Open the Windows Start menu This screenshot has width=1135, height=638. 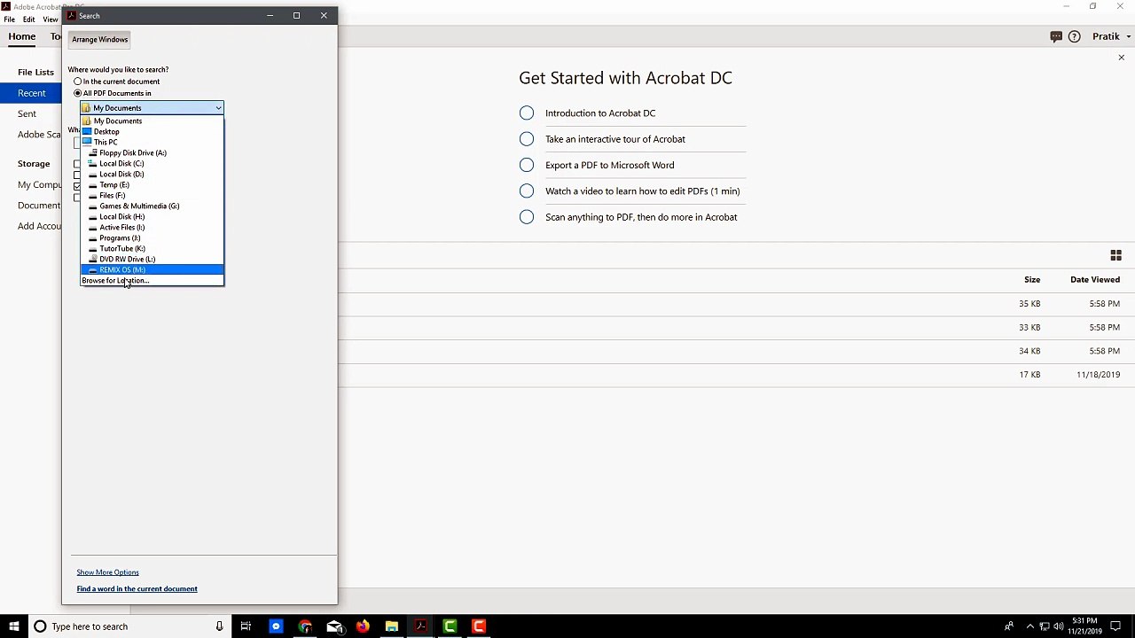click(13, 626)
